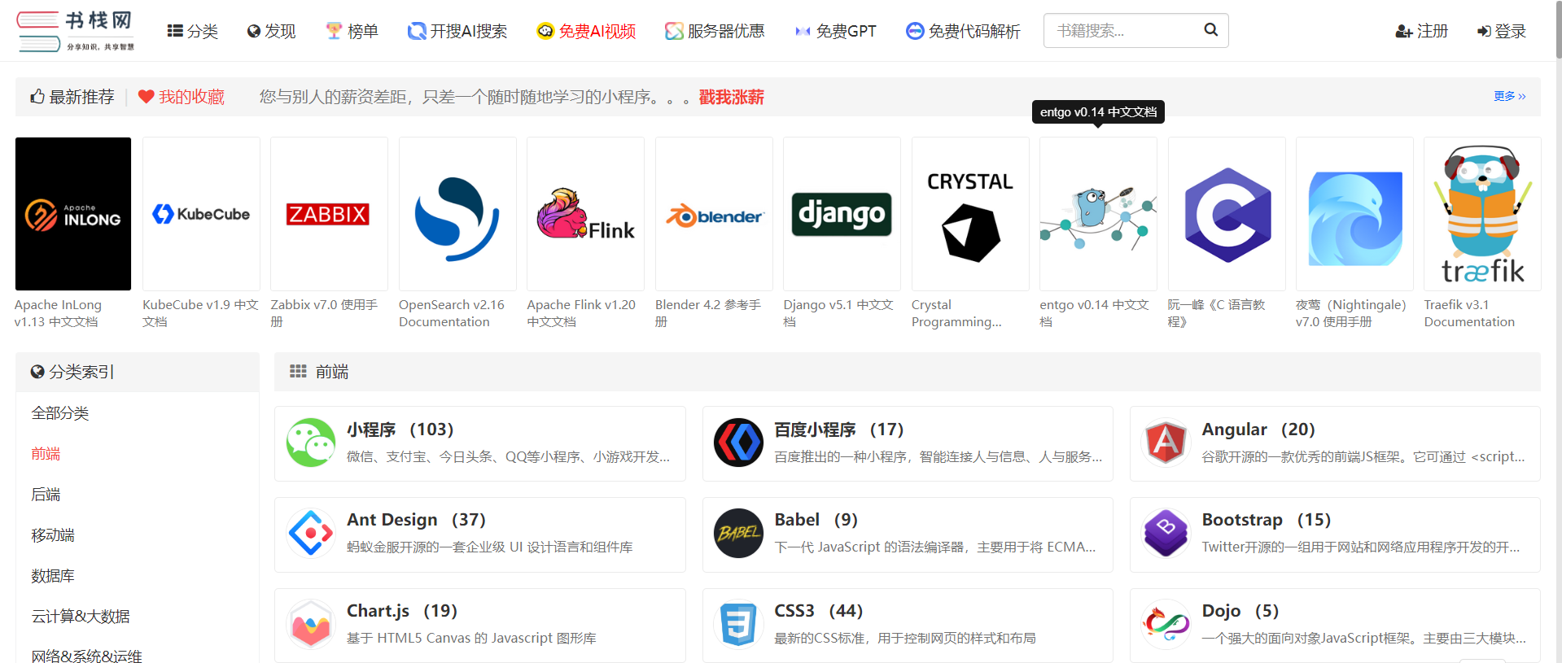Image resolution: width=1562 pixels, height=663 pixels.
Task: Select the 云计算&大数据 category
Action: [81, 617]
